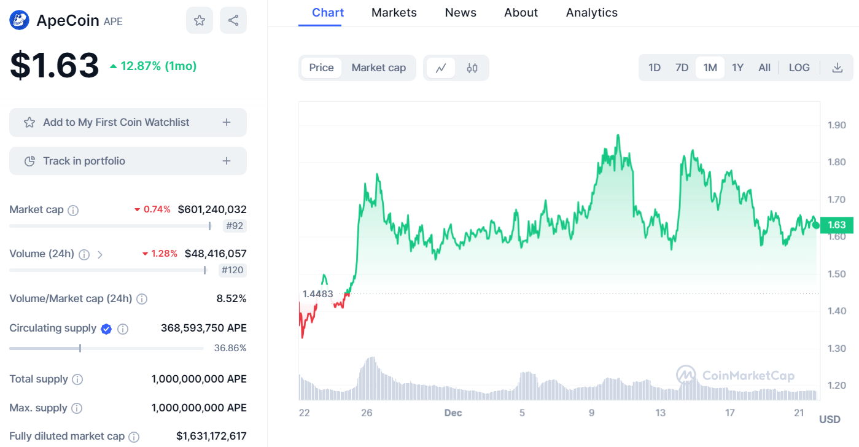Image resolution: width=859 pixels, height=447 pixels.
Task: Click the Dec date axis label
Action: pos(453,413)
